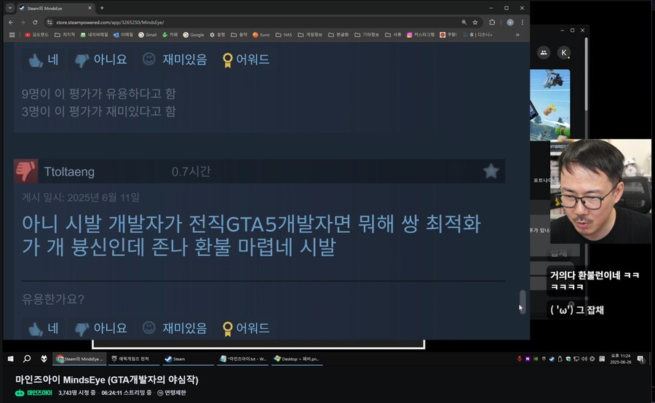Click the '0.7시간' playtime text
The height and width of the screenshot is (403, 655).
pos(191,172)
